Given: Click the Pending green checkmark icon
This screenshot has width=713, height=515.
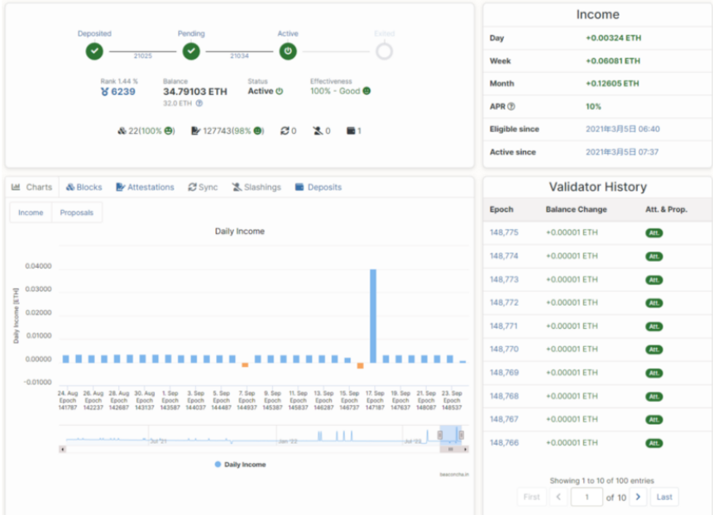Looking at the screenshot, I should click(x=191, y=51).
